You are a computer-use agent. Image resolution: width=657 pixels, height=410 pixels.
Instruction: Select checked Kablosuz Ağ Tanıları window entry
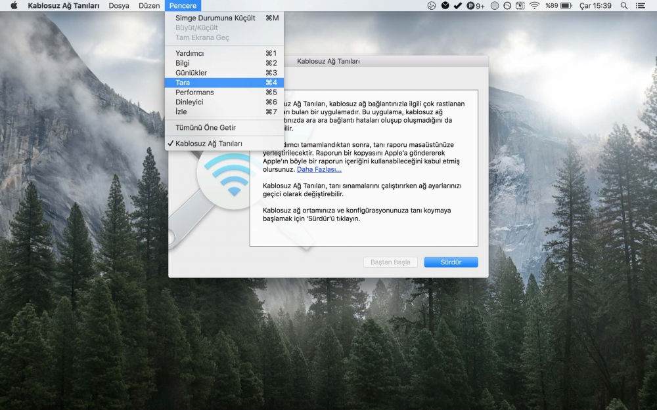[x=224, y=144]
